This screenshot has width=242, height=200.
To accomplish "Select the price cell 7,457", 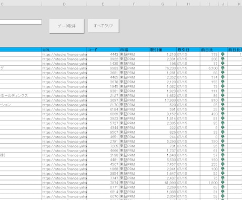I will point(163,164).
